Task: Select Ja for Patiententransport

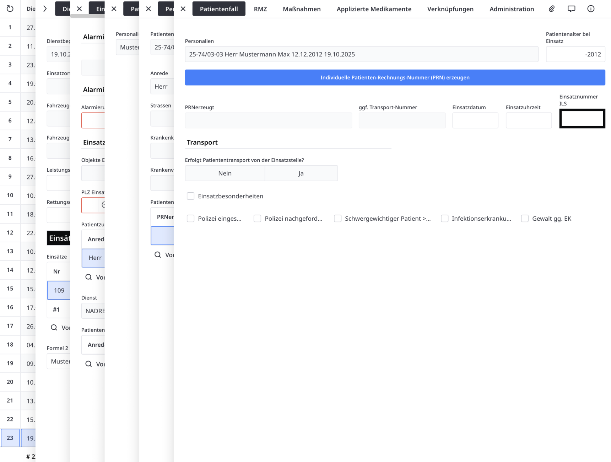Action: coord(301,173)
